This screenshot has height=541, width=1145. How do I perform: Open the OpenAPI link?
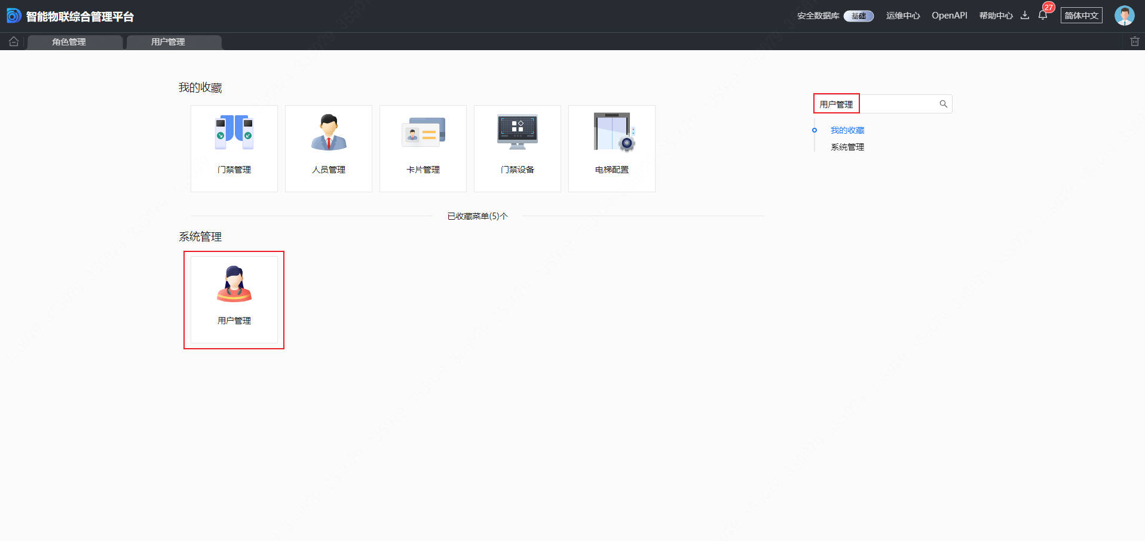coord(949,16)
